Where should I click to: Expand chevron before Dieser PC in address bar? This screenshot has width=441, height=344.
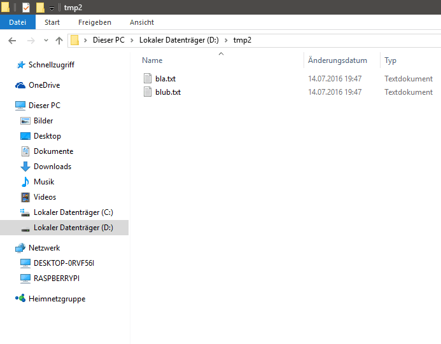point(85,40)
